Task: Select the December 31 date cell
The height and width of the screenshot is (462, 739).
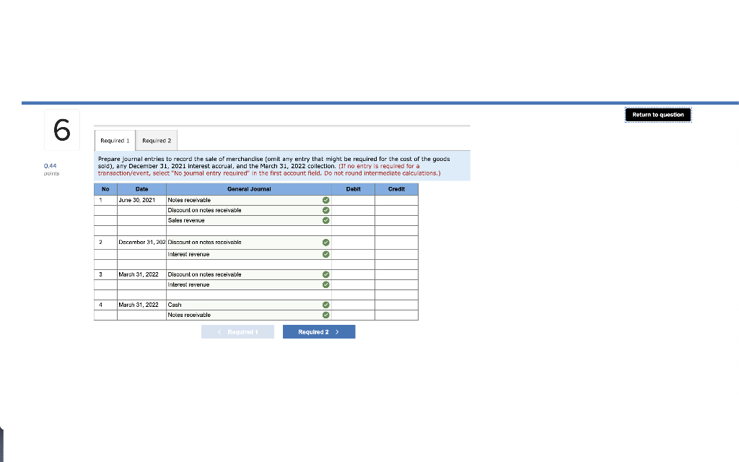Action: pyautogui.click(x=142, y=243)
